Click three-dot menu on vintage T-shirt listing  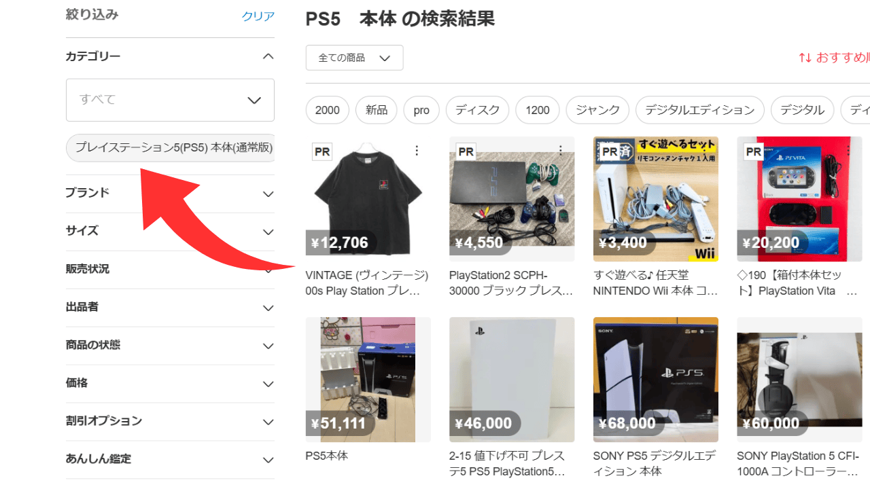tap(417, 151)
